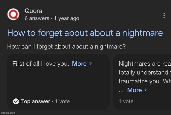
Task: Click the imgflip.com watermark
Action: 8,113
